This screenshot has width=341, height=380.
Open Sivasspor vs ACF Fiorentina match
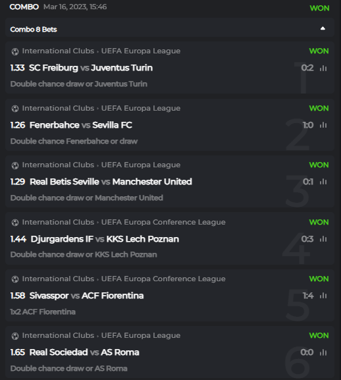[86, 296]
